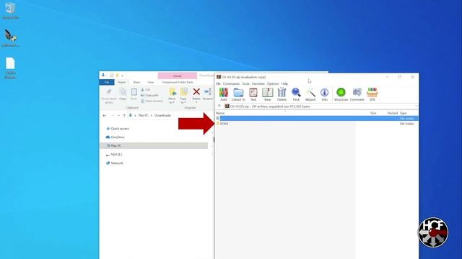The width and height of the screenshot is (462, 259).
Task: Select This PC in navigation pane
Action: tap(154, 145)
